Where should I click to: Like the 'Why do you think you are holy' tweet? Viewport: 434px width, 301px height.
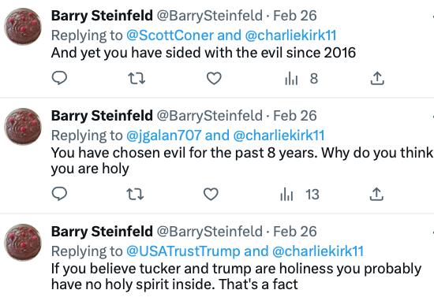(211, 194)
